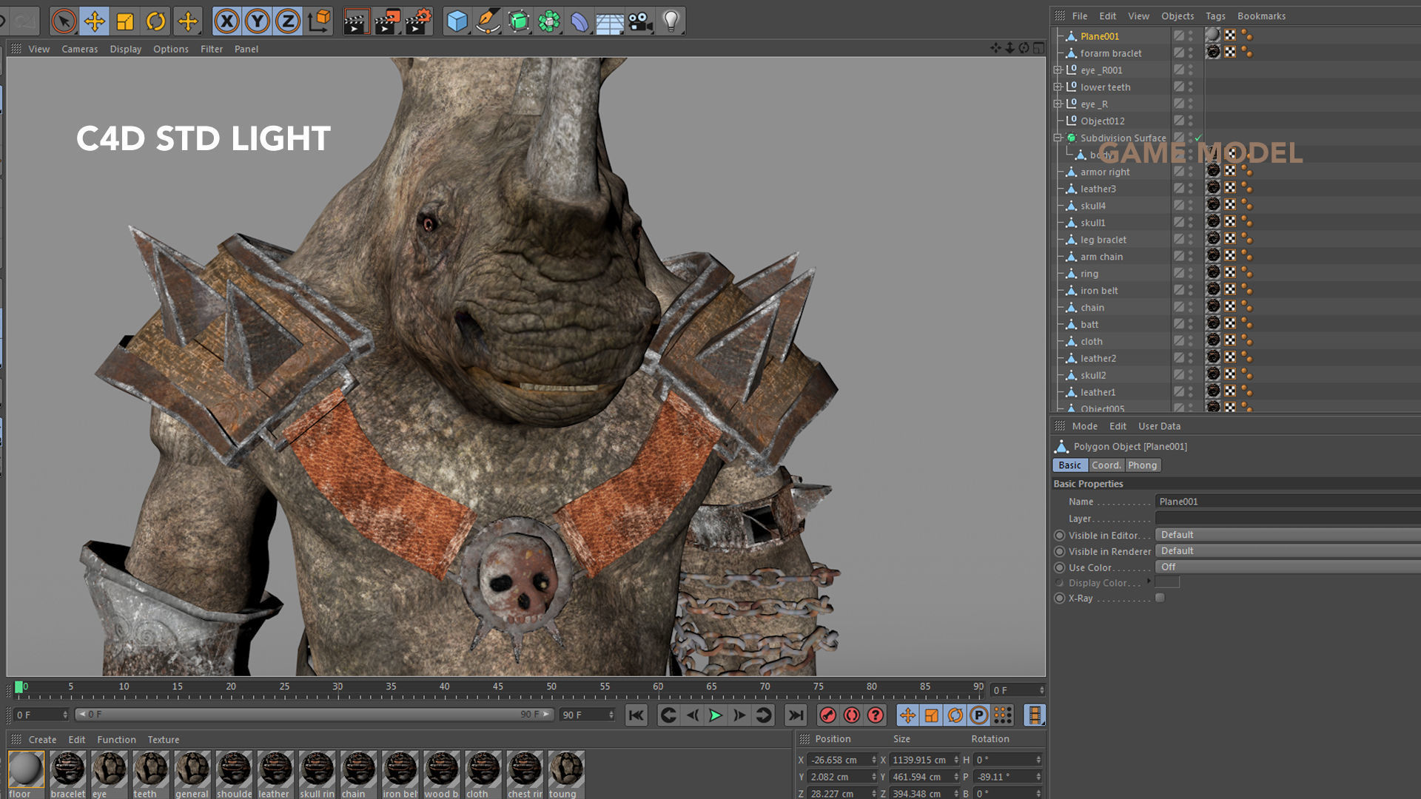
Task: Open Object Manager Bookmarks menu
Action: [1261, 16]
